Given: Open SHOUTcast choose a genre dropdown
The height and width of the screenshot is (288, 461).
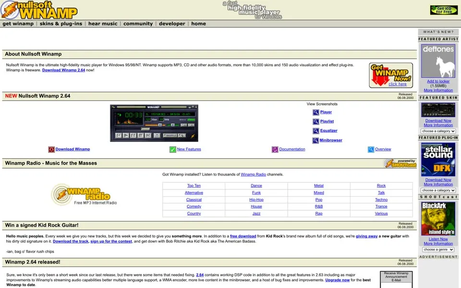Looking at the screenshot, I should 438,250.
